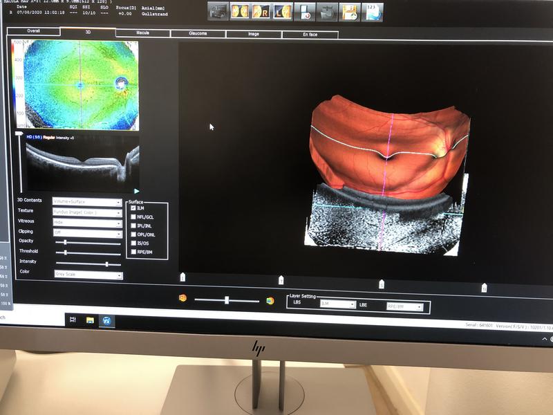Click the first dark toolbar icon
Screen dimensions: 553x415
click(219, 11)
